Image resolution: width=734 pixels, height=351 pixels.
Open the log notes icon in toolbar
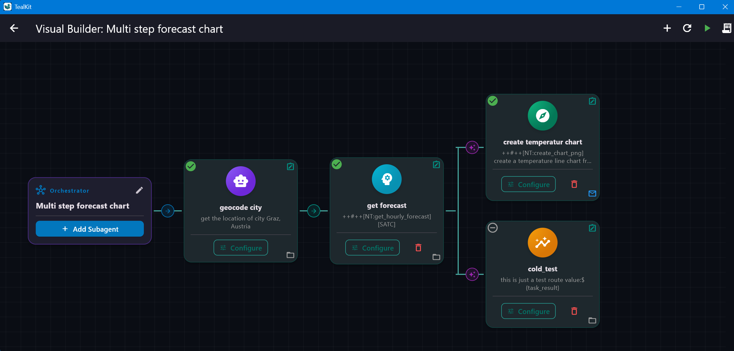pyautogui.click(x=726, y=28)
